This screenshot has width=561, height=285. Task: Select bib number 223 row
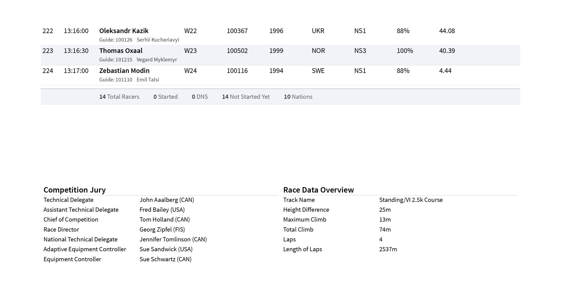tap(48, 51)
